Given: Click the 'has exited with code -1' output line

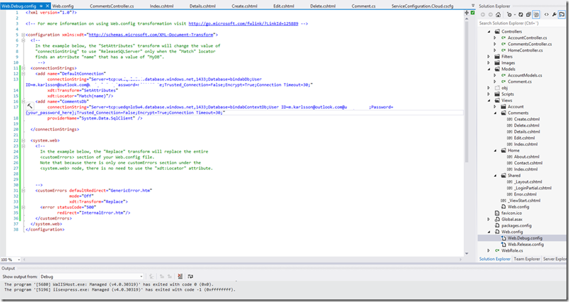Looking at the screenshot, I should (120, 289).
